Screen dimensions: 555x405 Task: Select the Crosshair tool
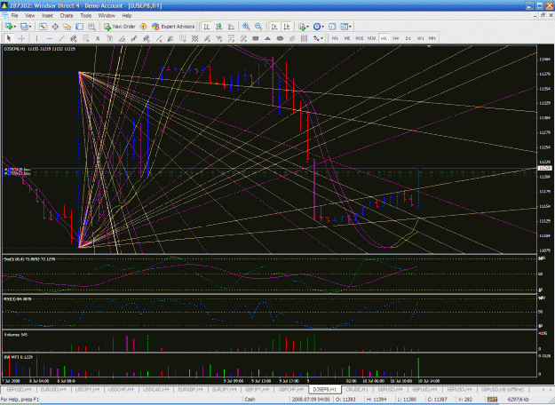click(x=21, y=38)
